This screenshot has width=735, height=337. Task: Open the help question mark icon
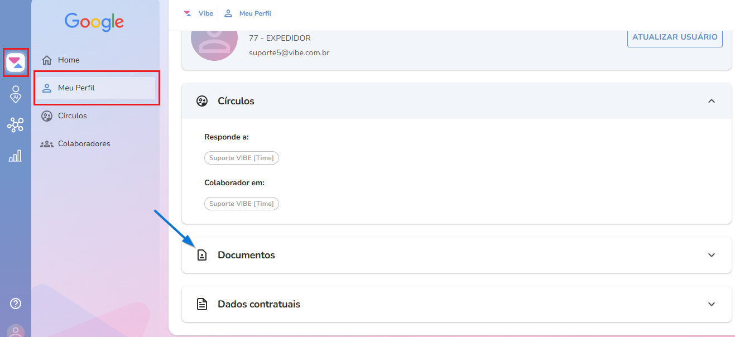pyautogui.click(x=16, y=304)
